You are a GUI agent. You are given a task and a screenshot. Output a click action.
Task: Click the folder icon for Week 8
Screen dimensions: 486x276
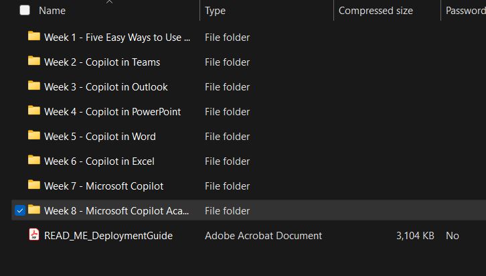[34, 210]
